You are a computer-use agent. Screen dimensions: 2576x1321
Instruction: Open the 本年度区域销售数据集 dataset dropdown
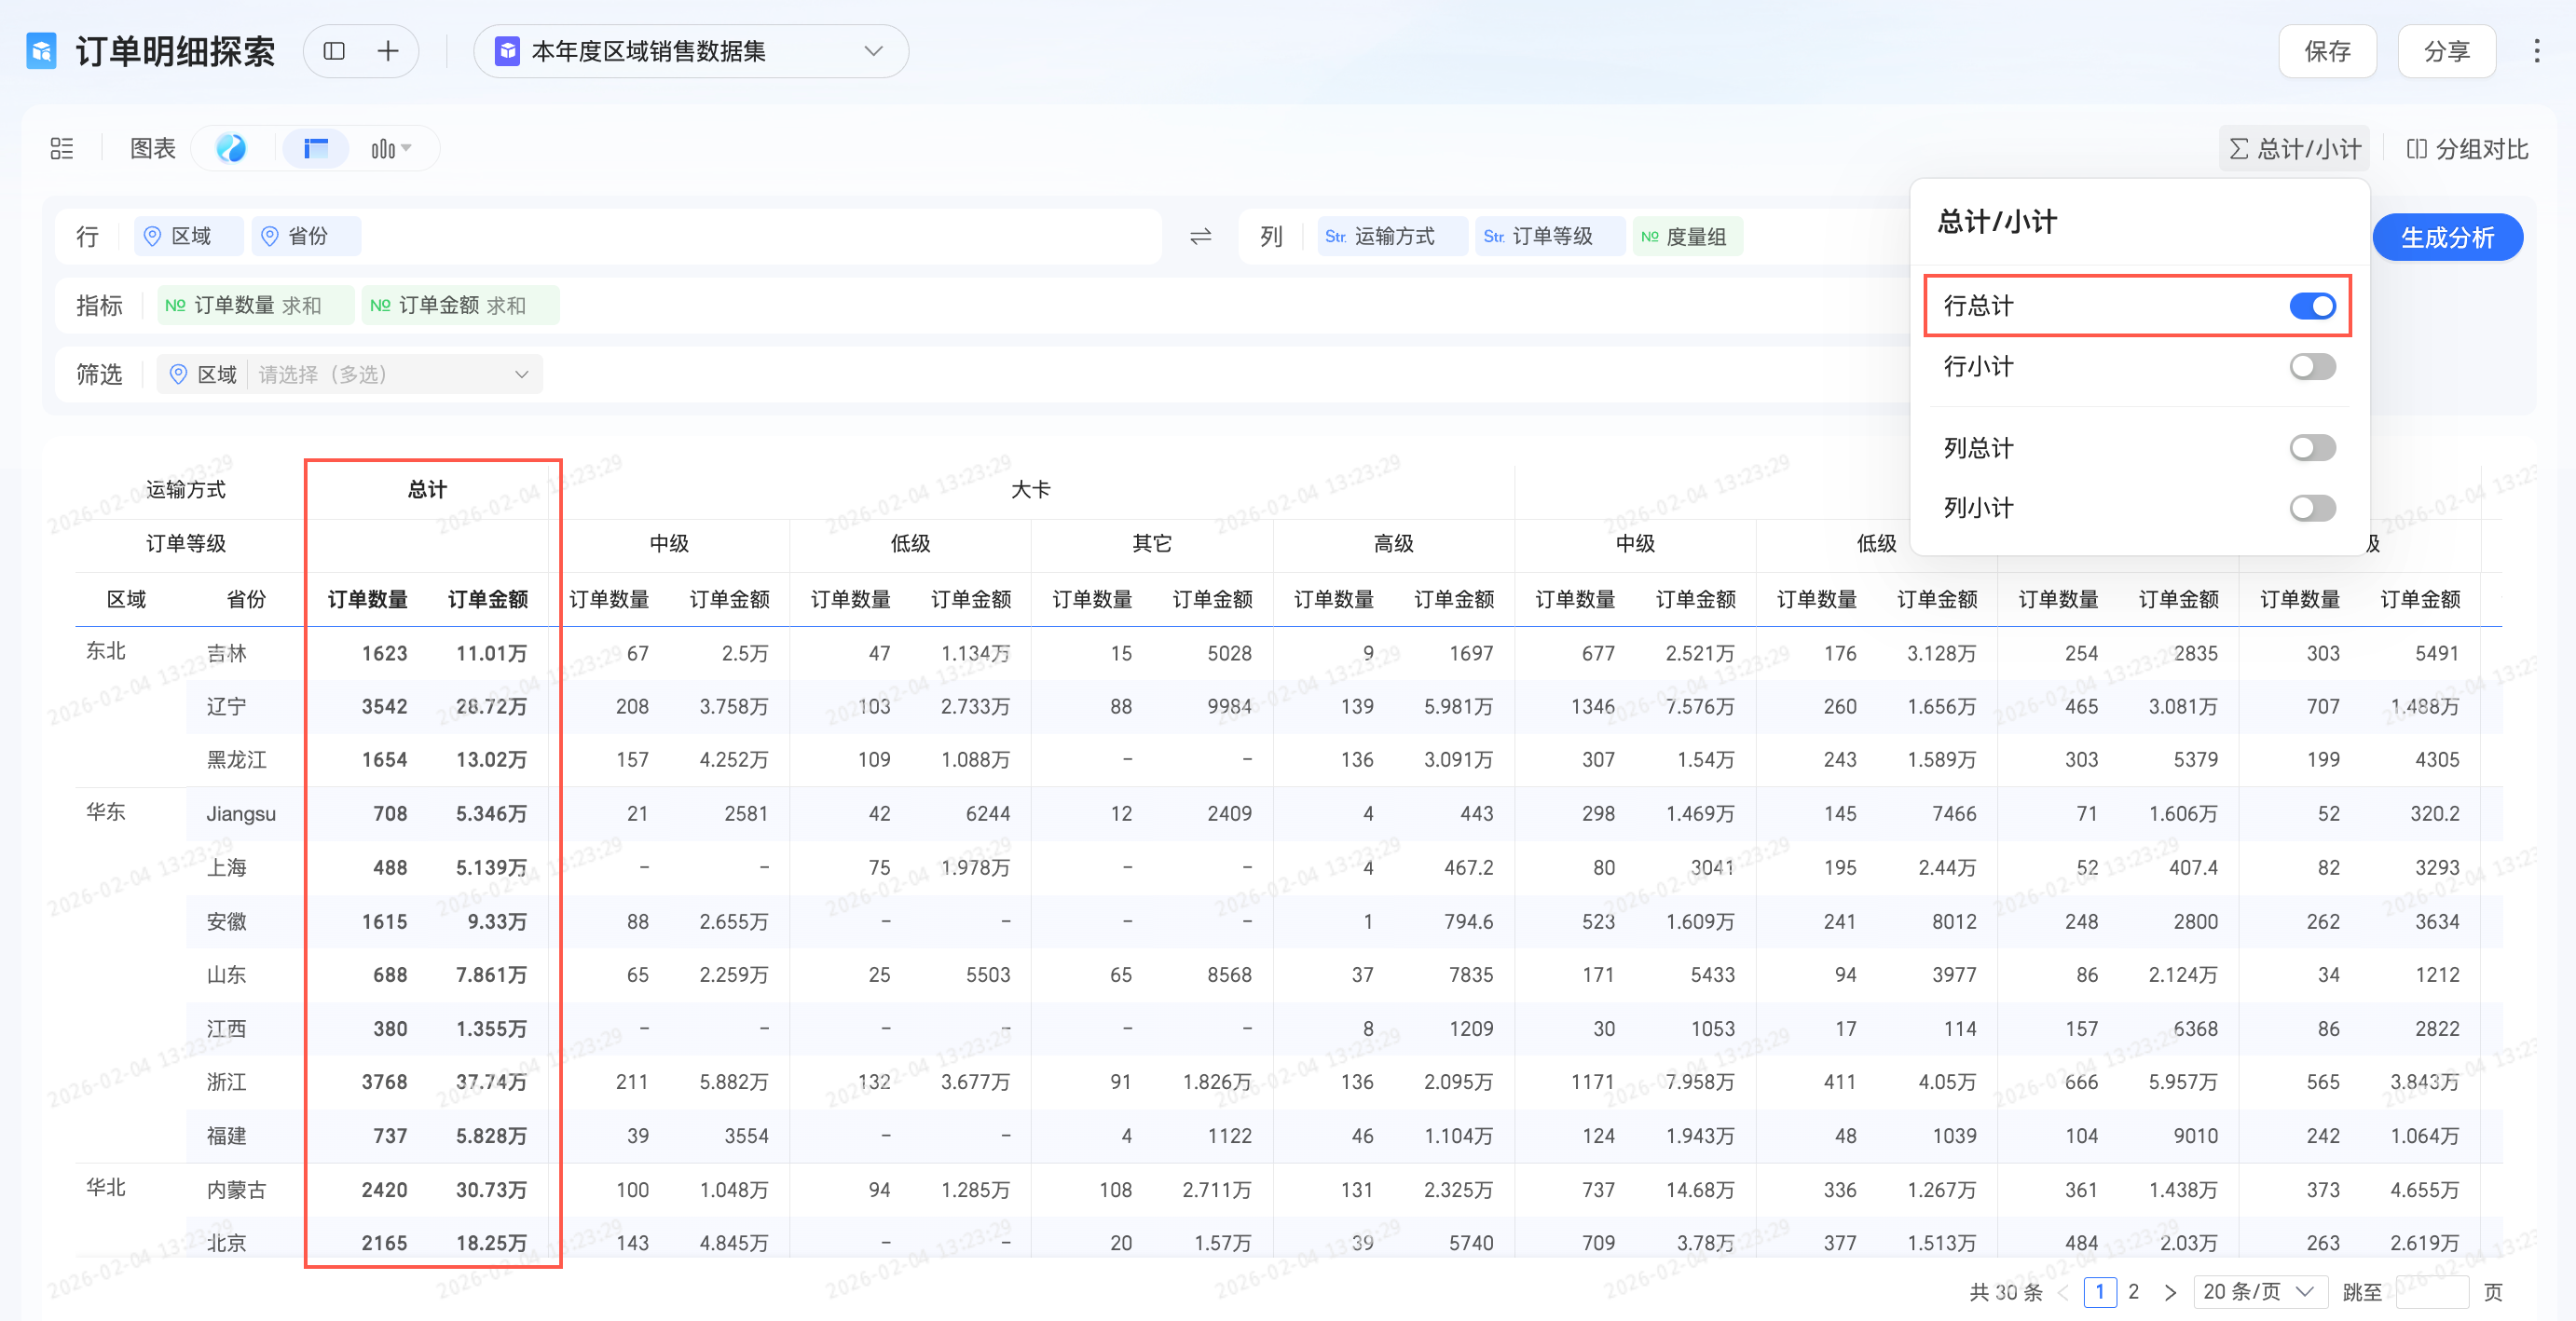[x=690, y=51]
